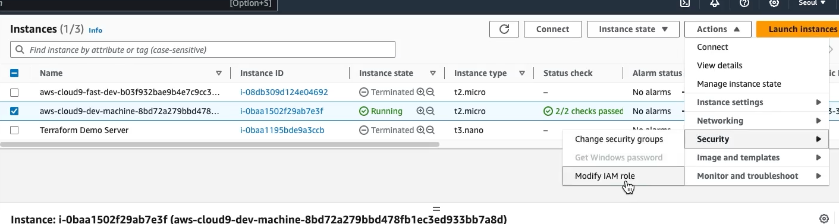Image resolution: width=839 pixels, height=224 pixels.
Task: Click the Launch instances button
Action: coord(797,29)
